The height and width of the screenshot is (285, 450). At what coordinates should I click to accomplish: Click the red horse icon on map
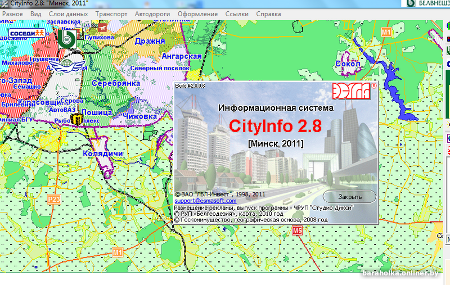click(102, 28)
